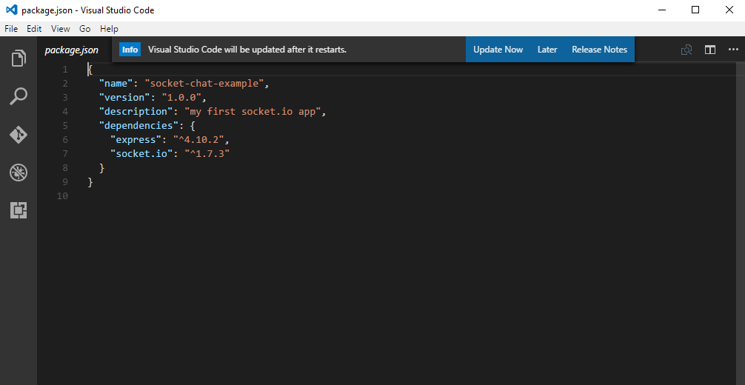Open the Extensions view in activity bar

coord(19,211)
